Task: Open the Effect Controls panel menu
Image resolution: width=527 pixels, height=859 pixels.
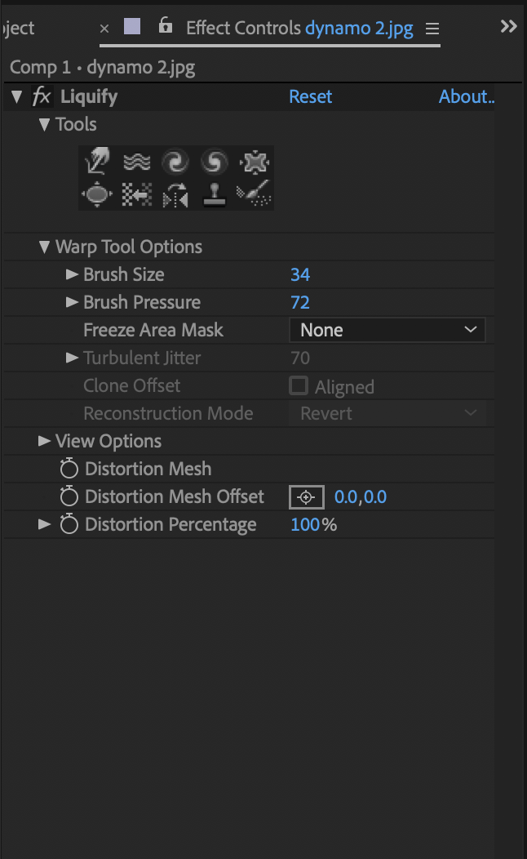Action: click(432, 29)
